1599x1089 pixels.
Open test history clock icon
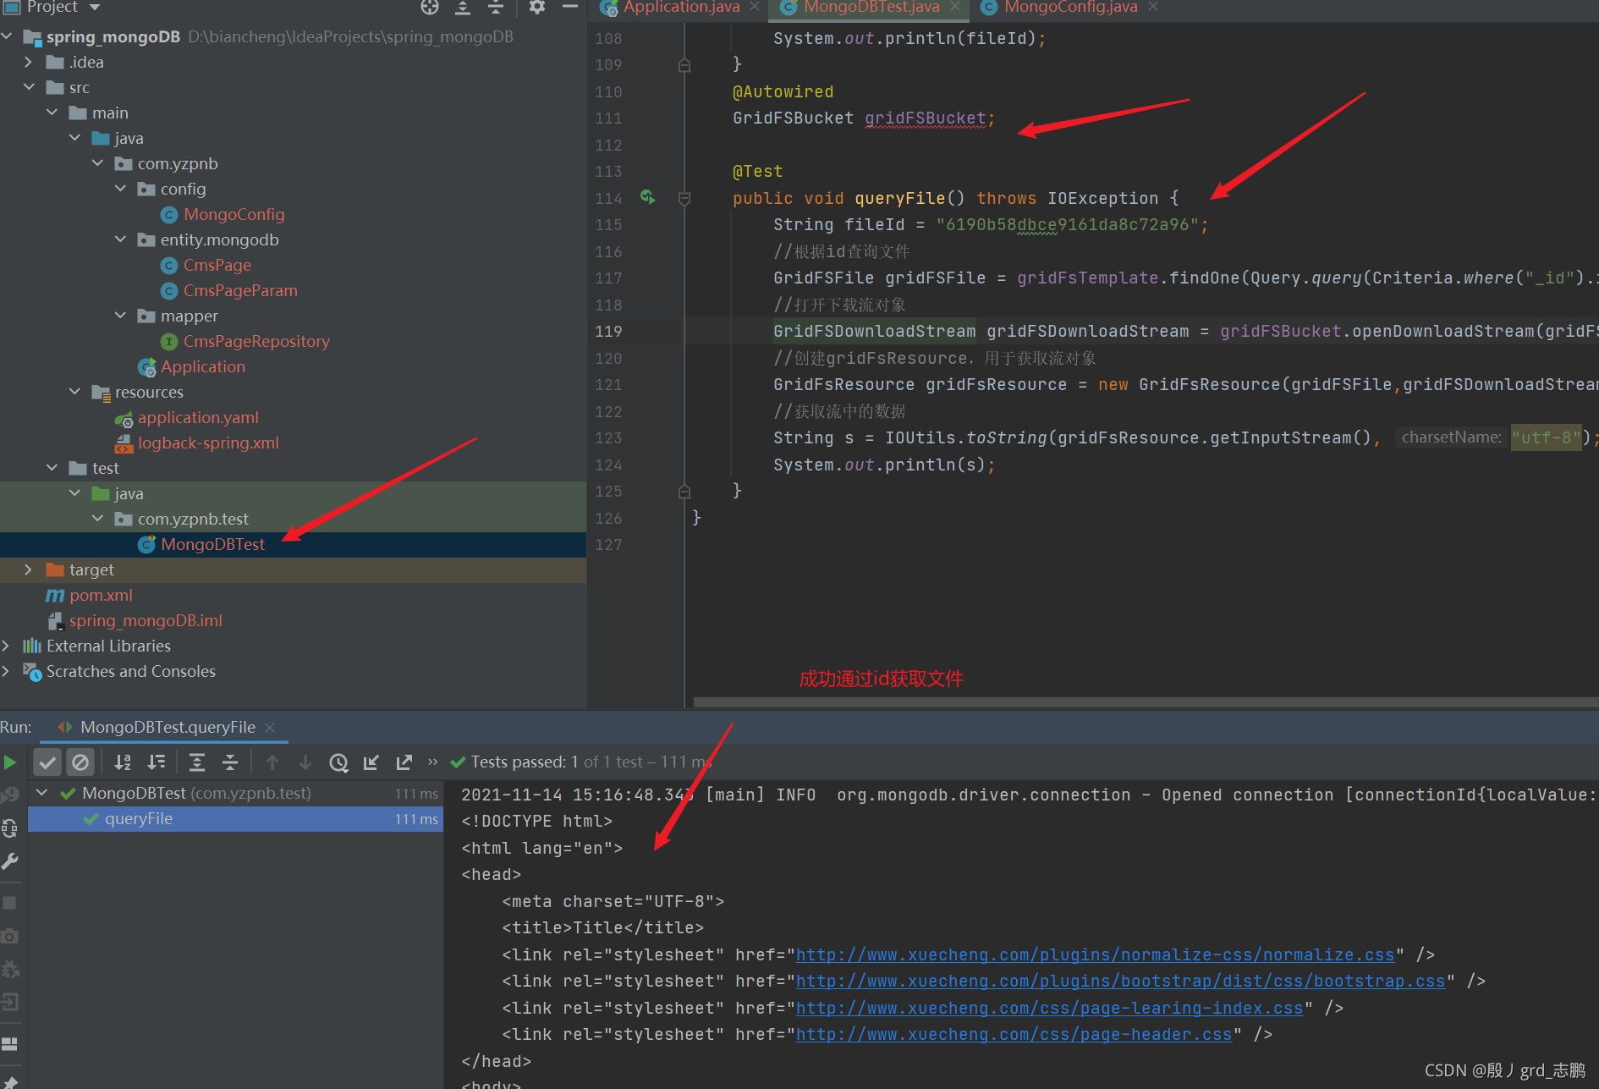339,762
